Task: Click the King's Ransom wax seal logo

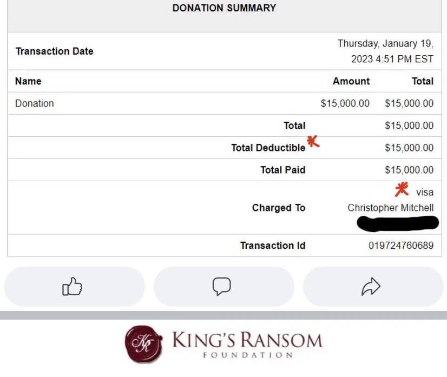Action: click(x=144, y=344)
